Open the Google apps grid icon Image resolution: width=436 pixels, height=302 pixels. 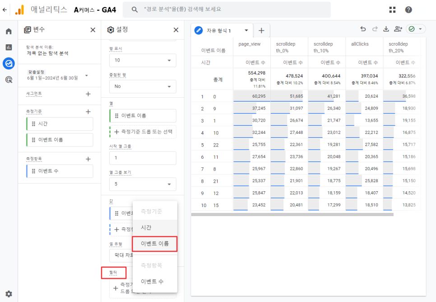click(x=392, y=10)
